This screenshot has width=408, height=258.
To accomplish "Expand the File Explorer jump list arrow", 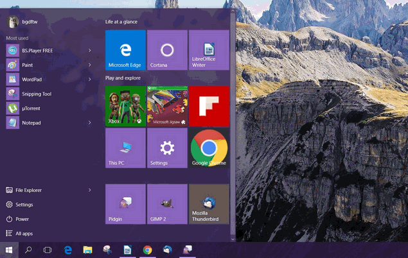I will tap(89, 190).
